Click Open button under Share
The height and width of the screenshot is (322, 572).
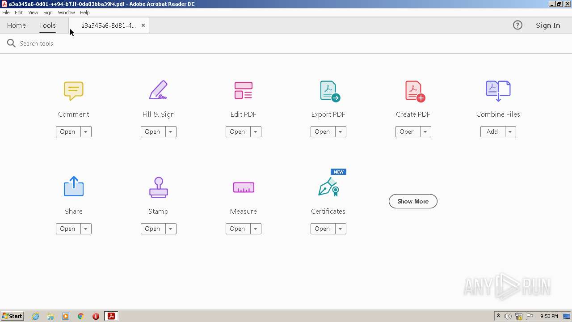click(x=68, y=229)
